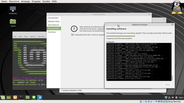Open the Linux Mint menu button

click(x=3, y=97)
